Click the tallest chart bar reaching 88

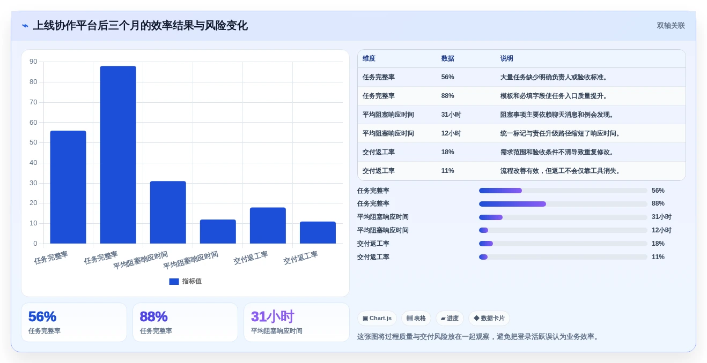118,155
